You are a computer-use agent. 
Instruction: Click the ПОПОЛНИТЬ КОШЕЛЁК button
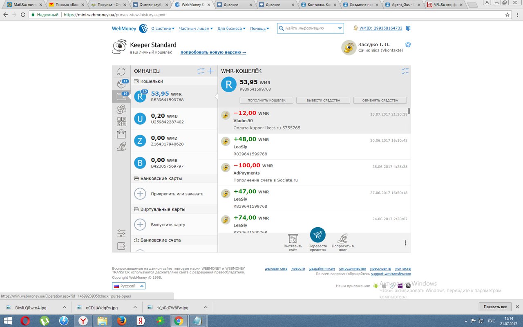pyautogui.click(x=266, y=100)
